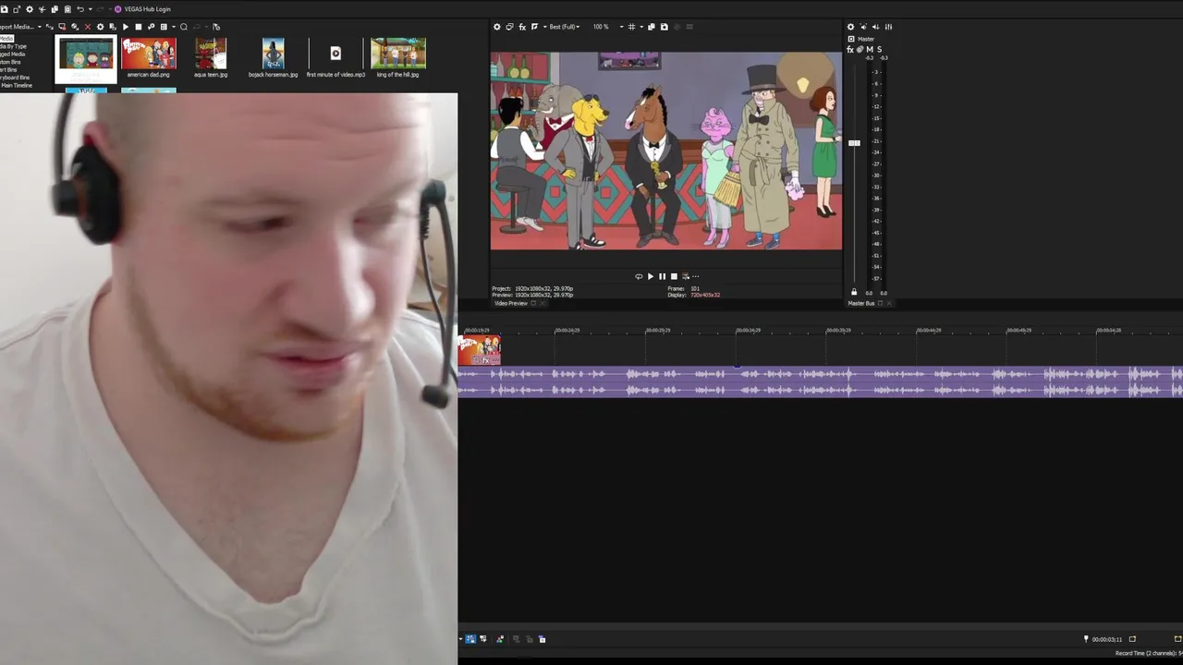Open the Overlays grid dropdown arrow
Viewport: 1183px width, 665px height.
click(641, 27)
